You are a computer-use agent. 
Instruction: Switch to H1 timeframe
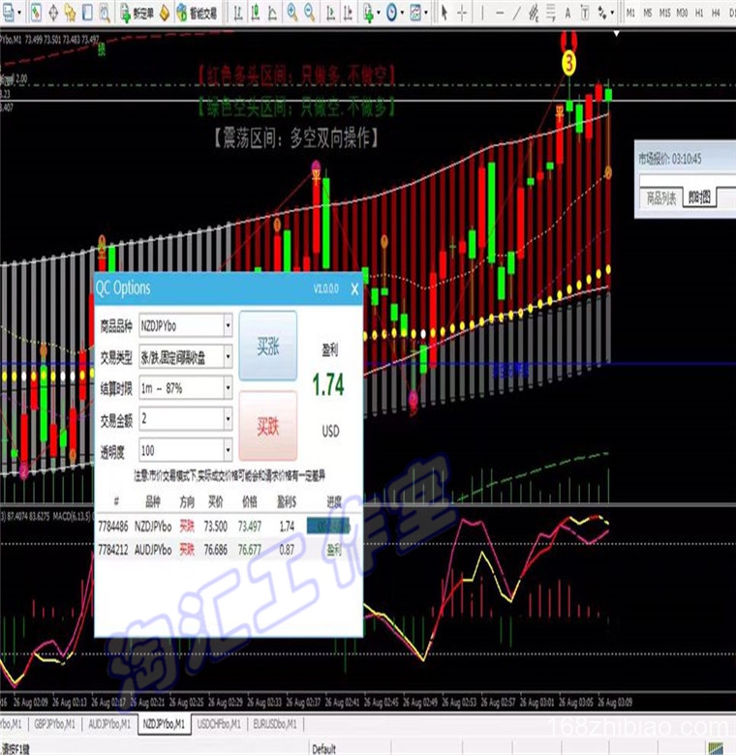[x=699, y=13]
